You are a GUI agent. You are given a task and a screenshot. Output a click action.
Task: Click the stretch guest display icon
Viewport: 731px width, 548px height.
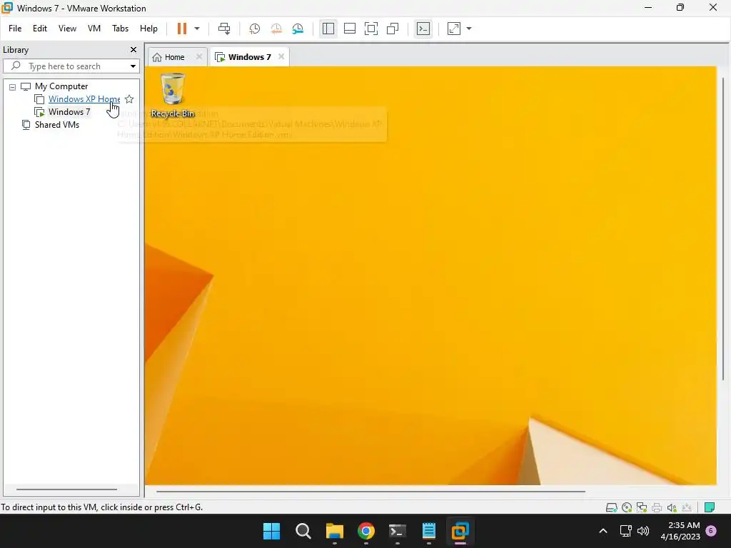pyautogui.click(x=454, y=29)
